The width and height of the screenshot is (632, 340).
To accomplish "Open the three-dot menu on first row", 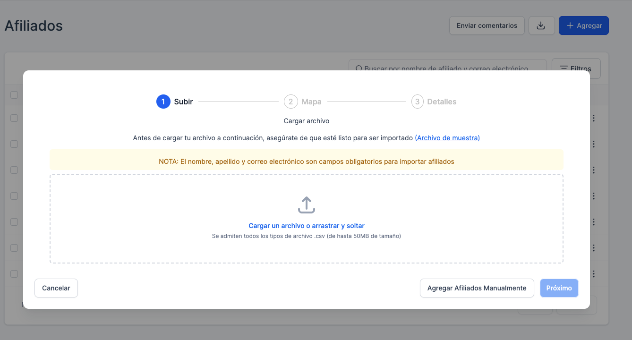I will coord(593,118).
